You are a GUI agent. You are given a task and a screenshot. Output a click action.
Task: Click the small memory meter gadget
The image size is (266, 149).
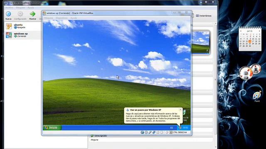coord(256,69)
